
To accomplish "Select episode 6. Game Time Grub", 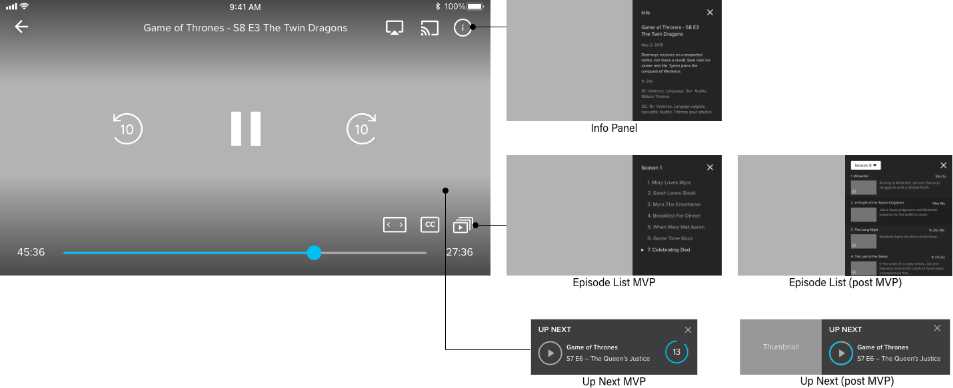I will [670, 238].
